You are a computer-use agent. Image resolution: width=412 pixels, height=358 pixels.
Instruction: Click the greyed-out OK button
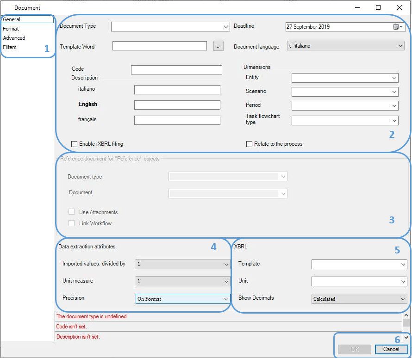point(355,349)
